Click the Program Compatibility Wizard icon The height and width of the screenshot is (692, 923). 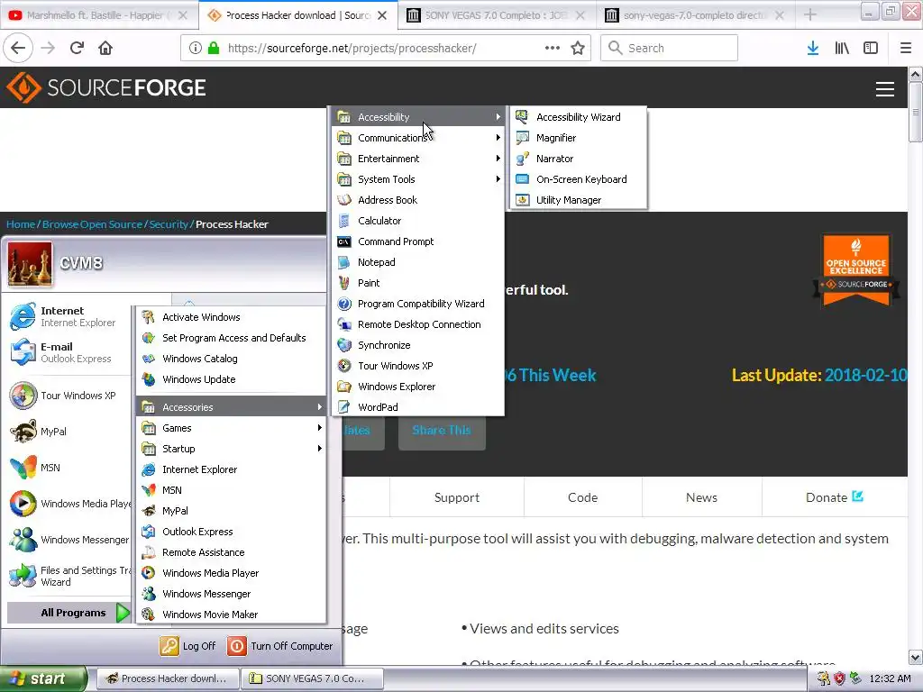pos(344,304)
